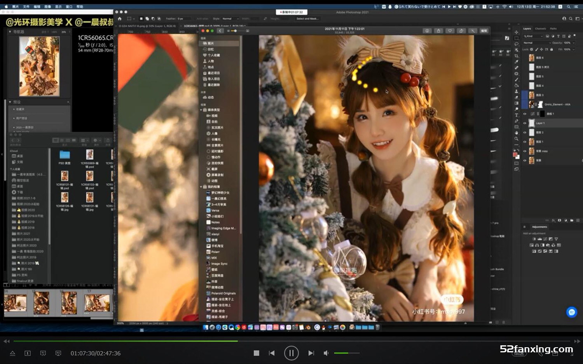Show the Oniric_Element - AXA layer

[x=525, y=104]
